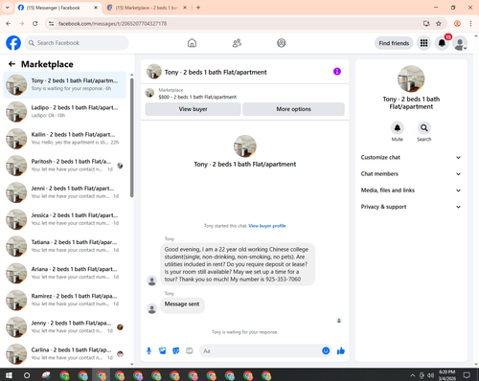479x381 pixels.
Task: Open Windows notification center icon
Action: click(x=467, y=375)
